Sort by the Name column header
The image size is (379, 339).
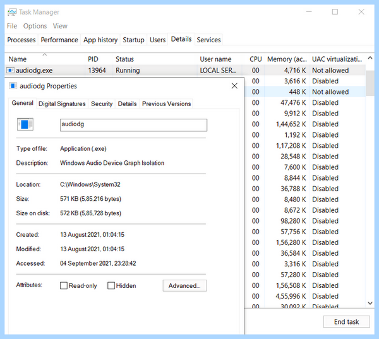tap(45, 59)
